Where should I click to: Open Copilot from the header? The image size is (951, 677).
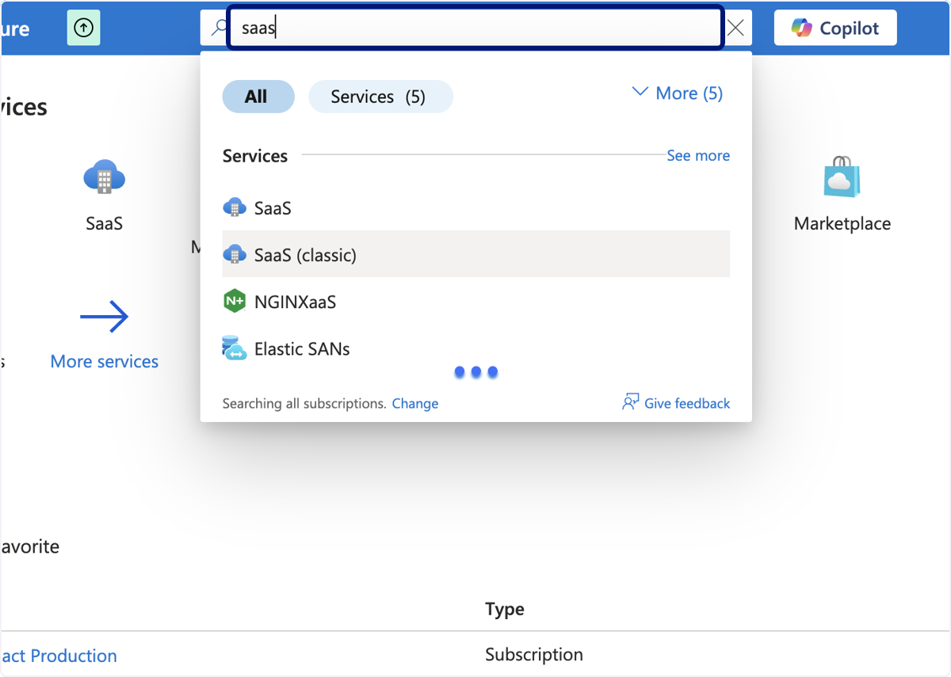coord(835,28)
